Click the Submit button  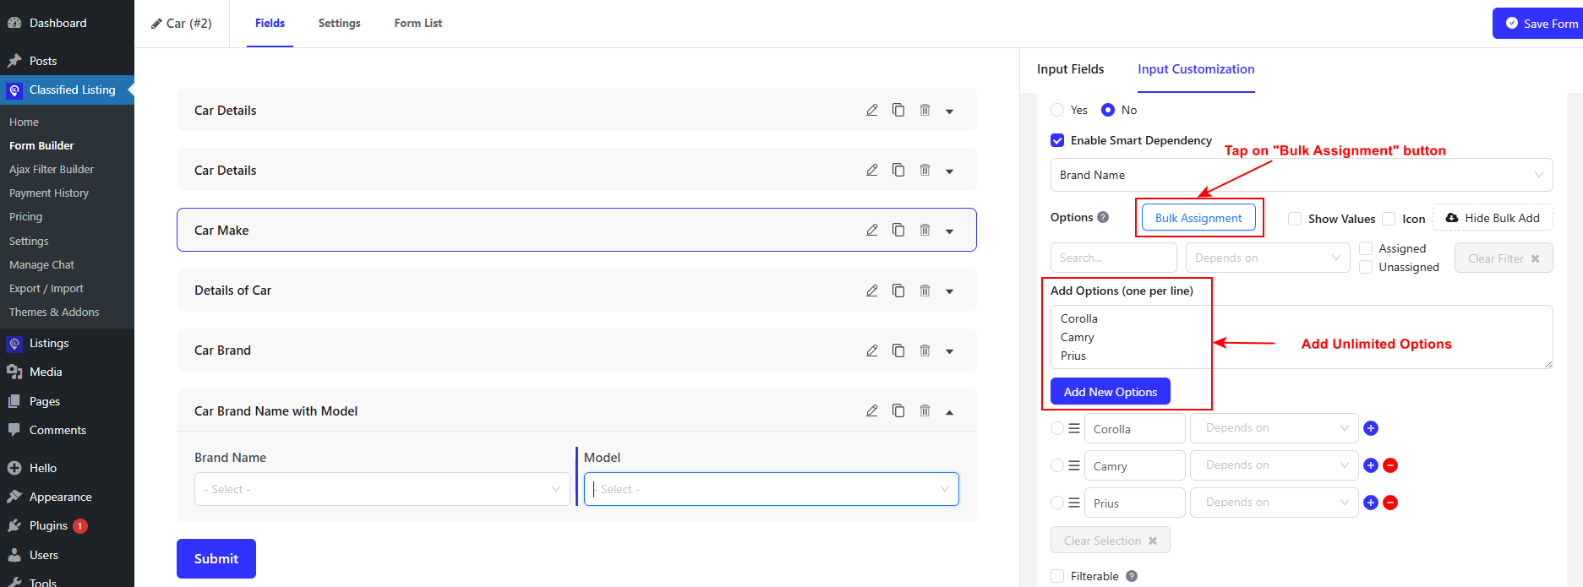(216, 558)
